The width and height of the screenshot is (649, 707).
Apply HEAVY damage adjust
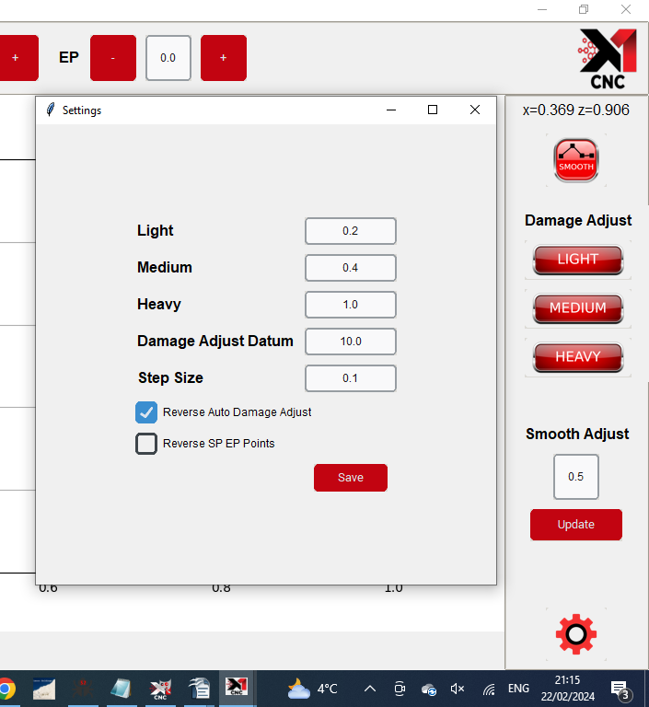tap(577, 357)
